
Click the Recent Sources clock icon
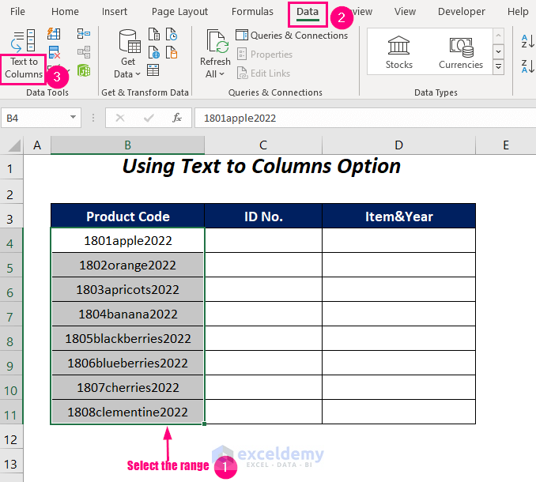(172, 34)
